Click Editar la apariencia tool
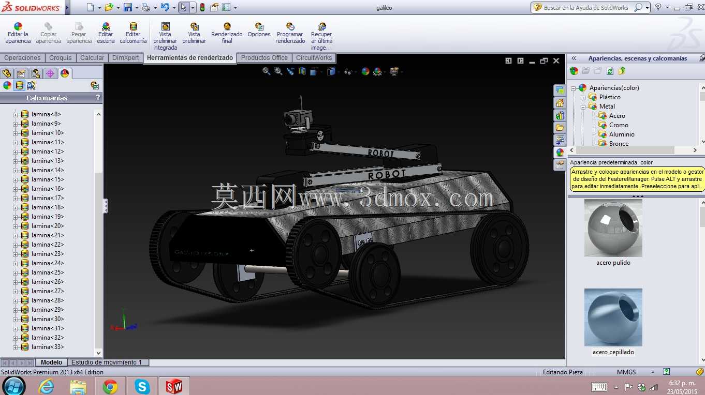Screen dimensions: 705x395 18,34
